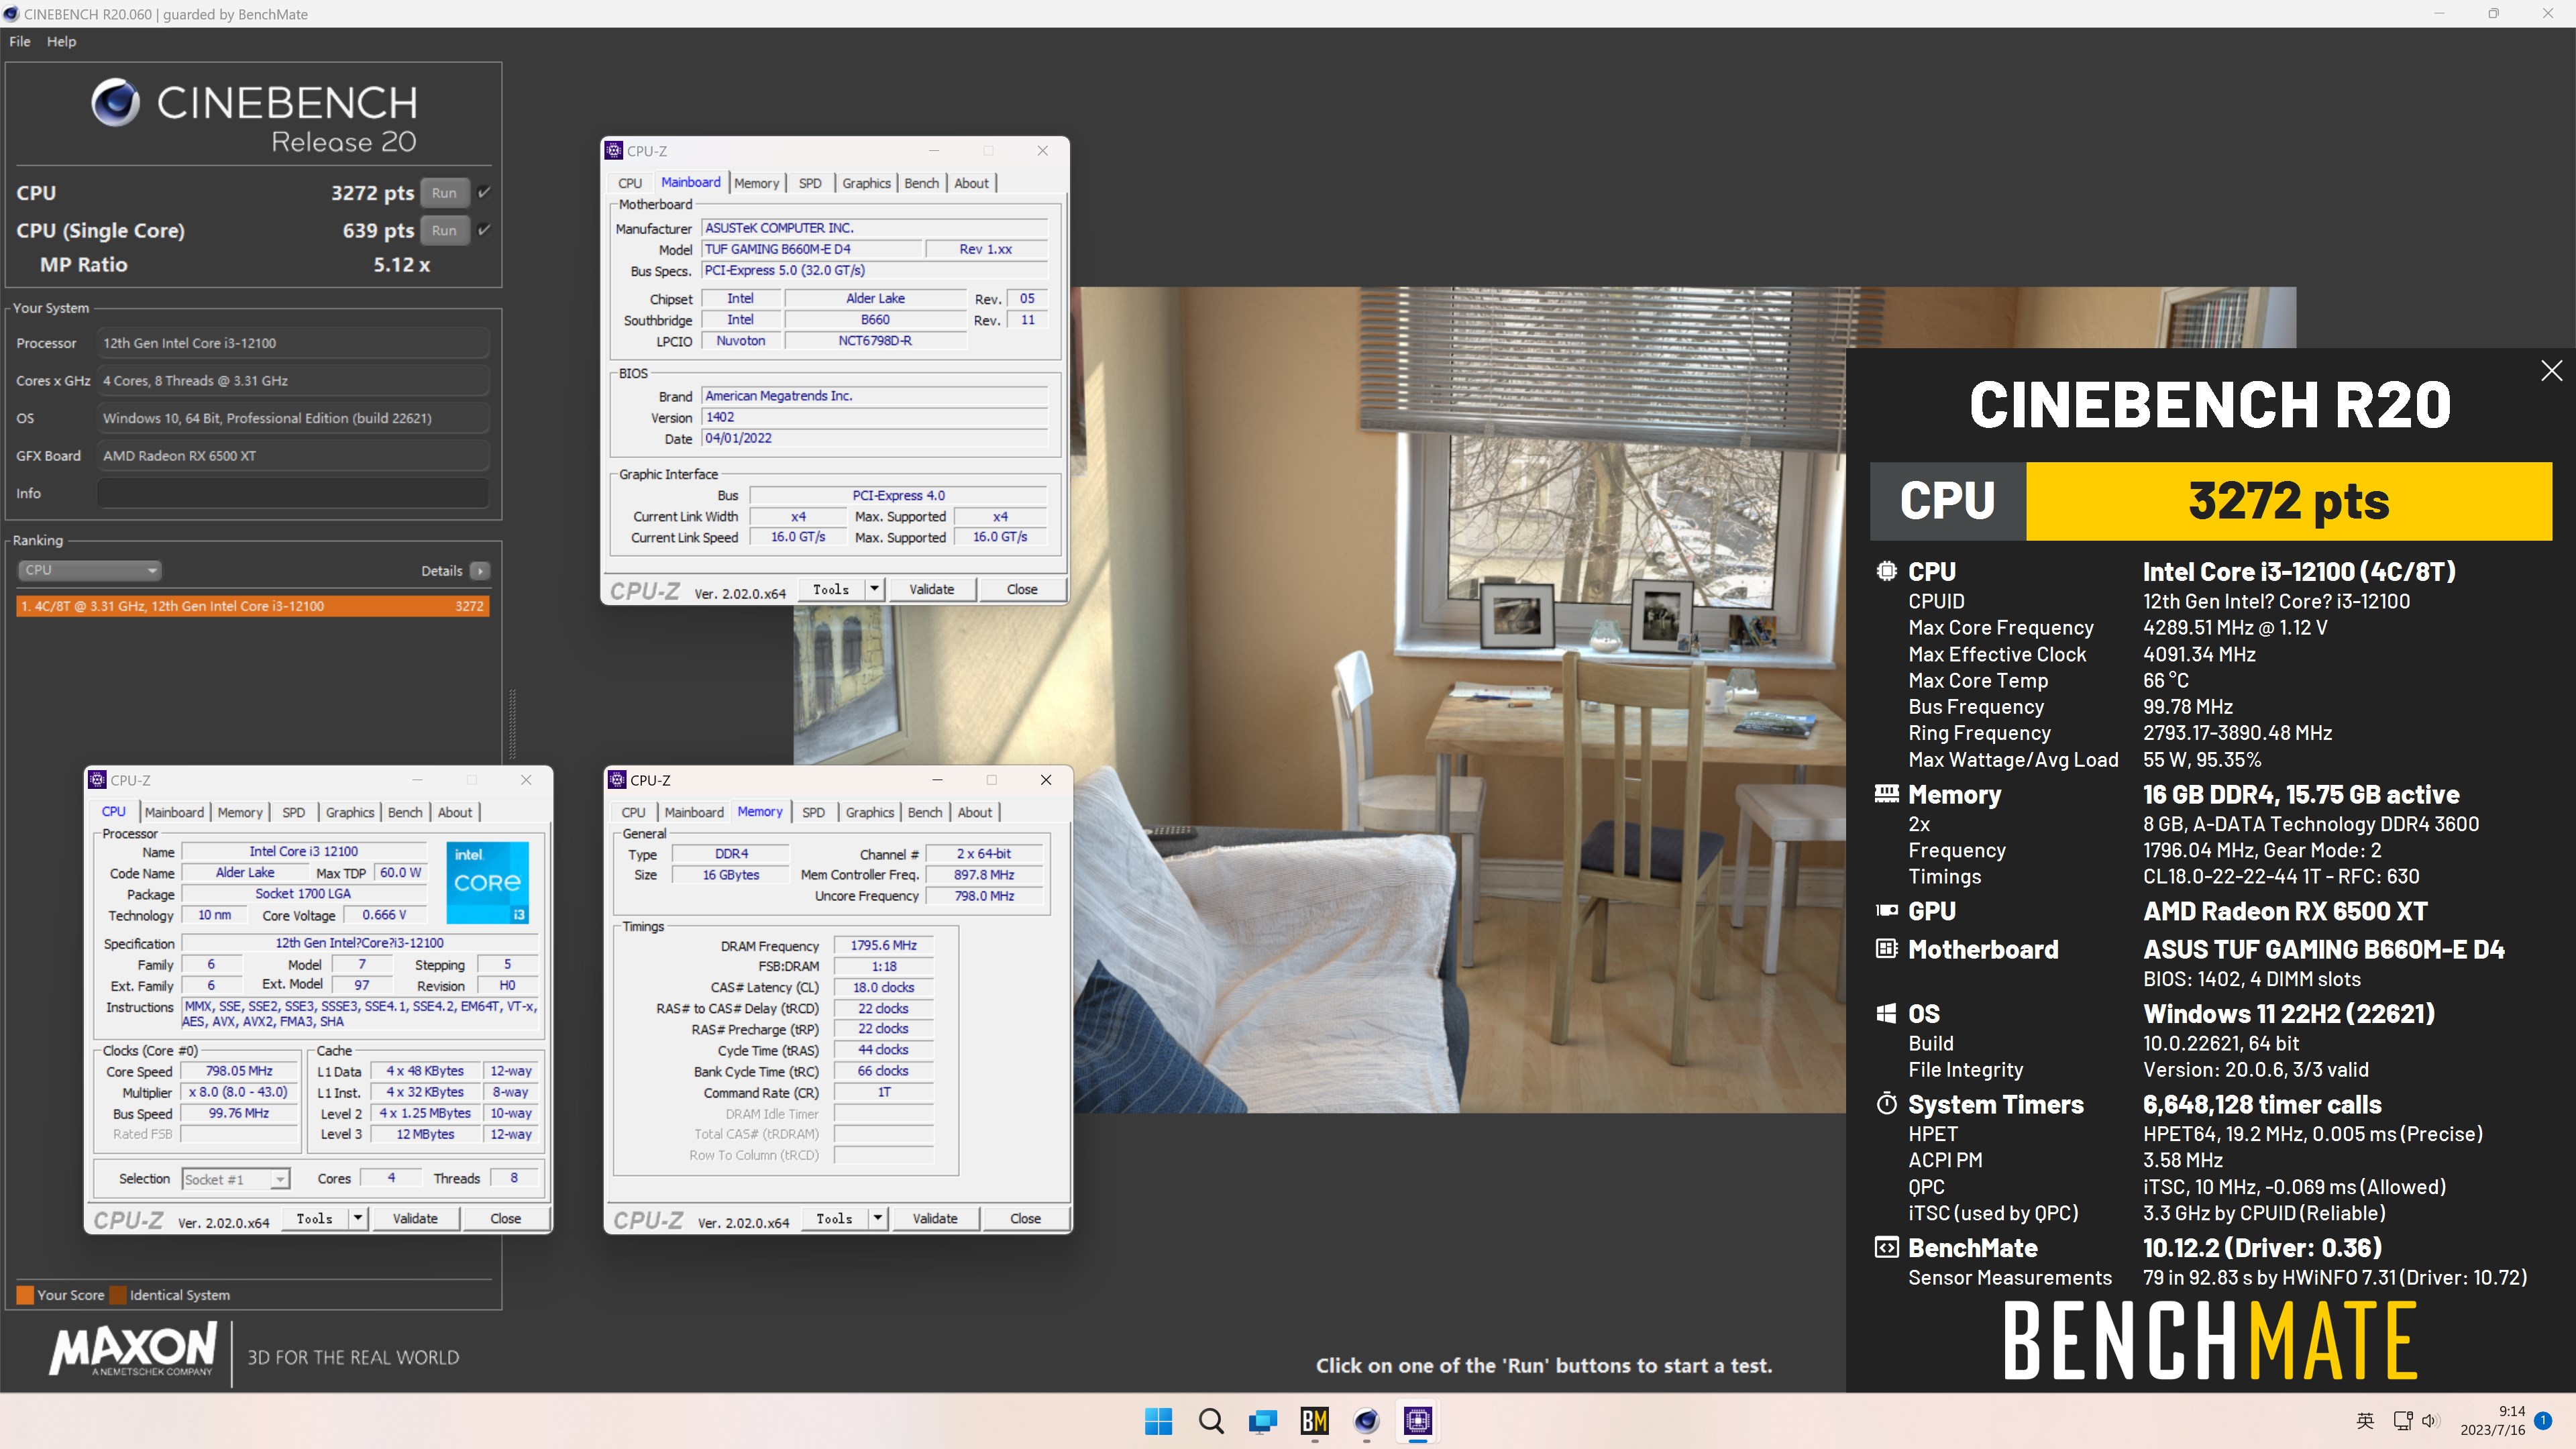Click the 3272 pts score banner
The height and width of the screenshot is (1449, 2576).
click(2288, 501)
